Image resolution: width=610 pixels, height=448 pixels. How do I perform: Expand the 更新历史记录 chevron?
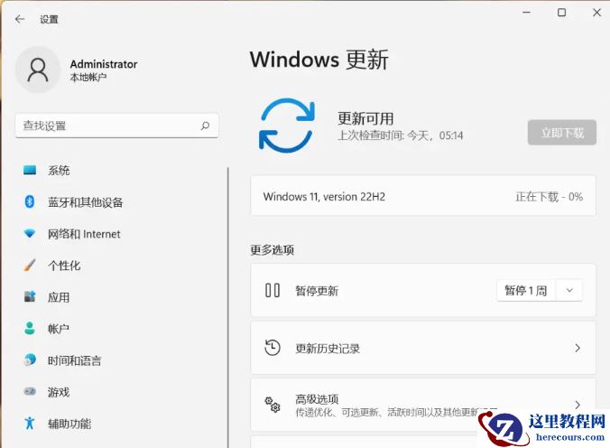point(578,348)
